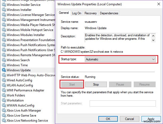Click the Wired AutoConfig service icon

tap(4, 80)
